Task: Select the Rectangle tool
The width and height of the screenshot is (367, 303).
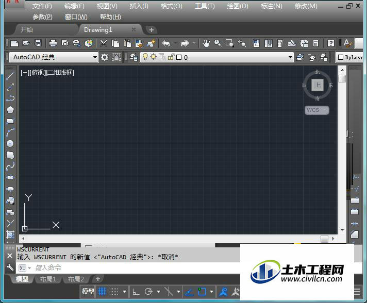Action: coord(10,121)
